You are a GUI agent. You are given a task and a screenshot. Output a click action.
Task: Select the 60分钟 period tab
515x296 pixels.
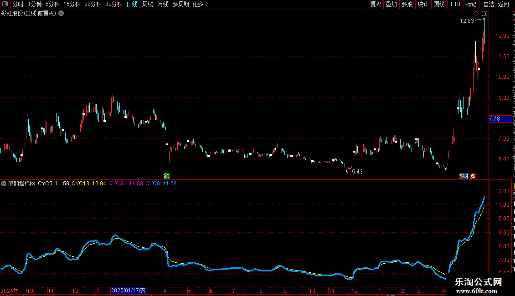114,4
